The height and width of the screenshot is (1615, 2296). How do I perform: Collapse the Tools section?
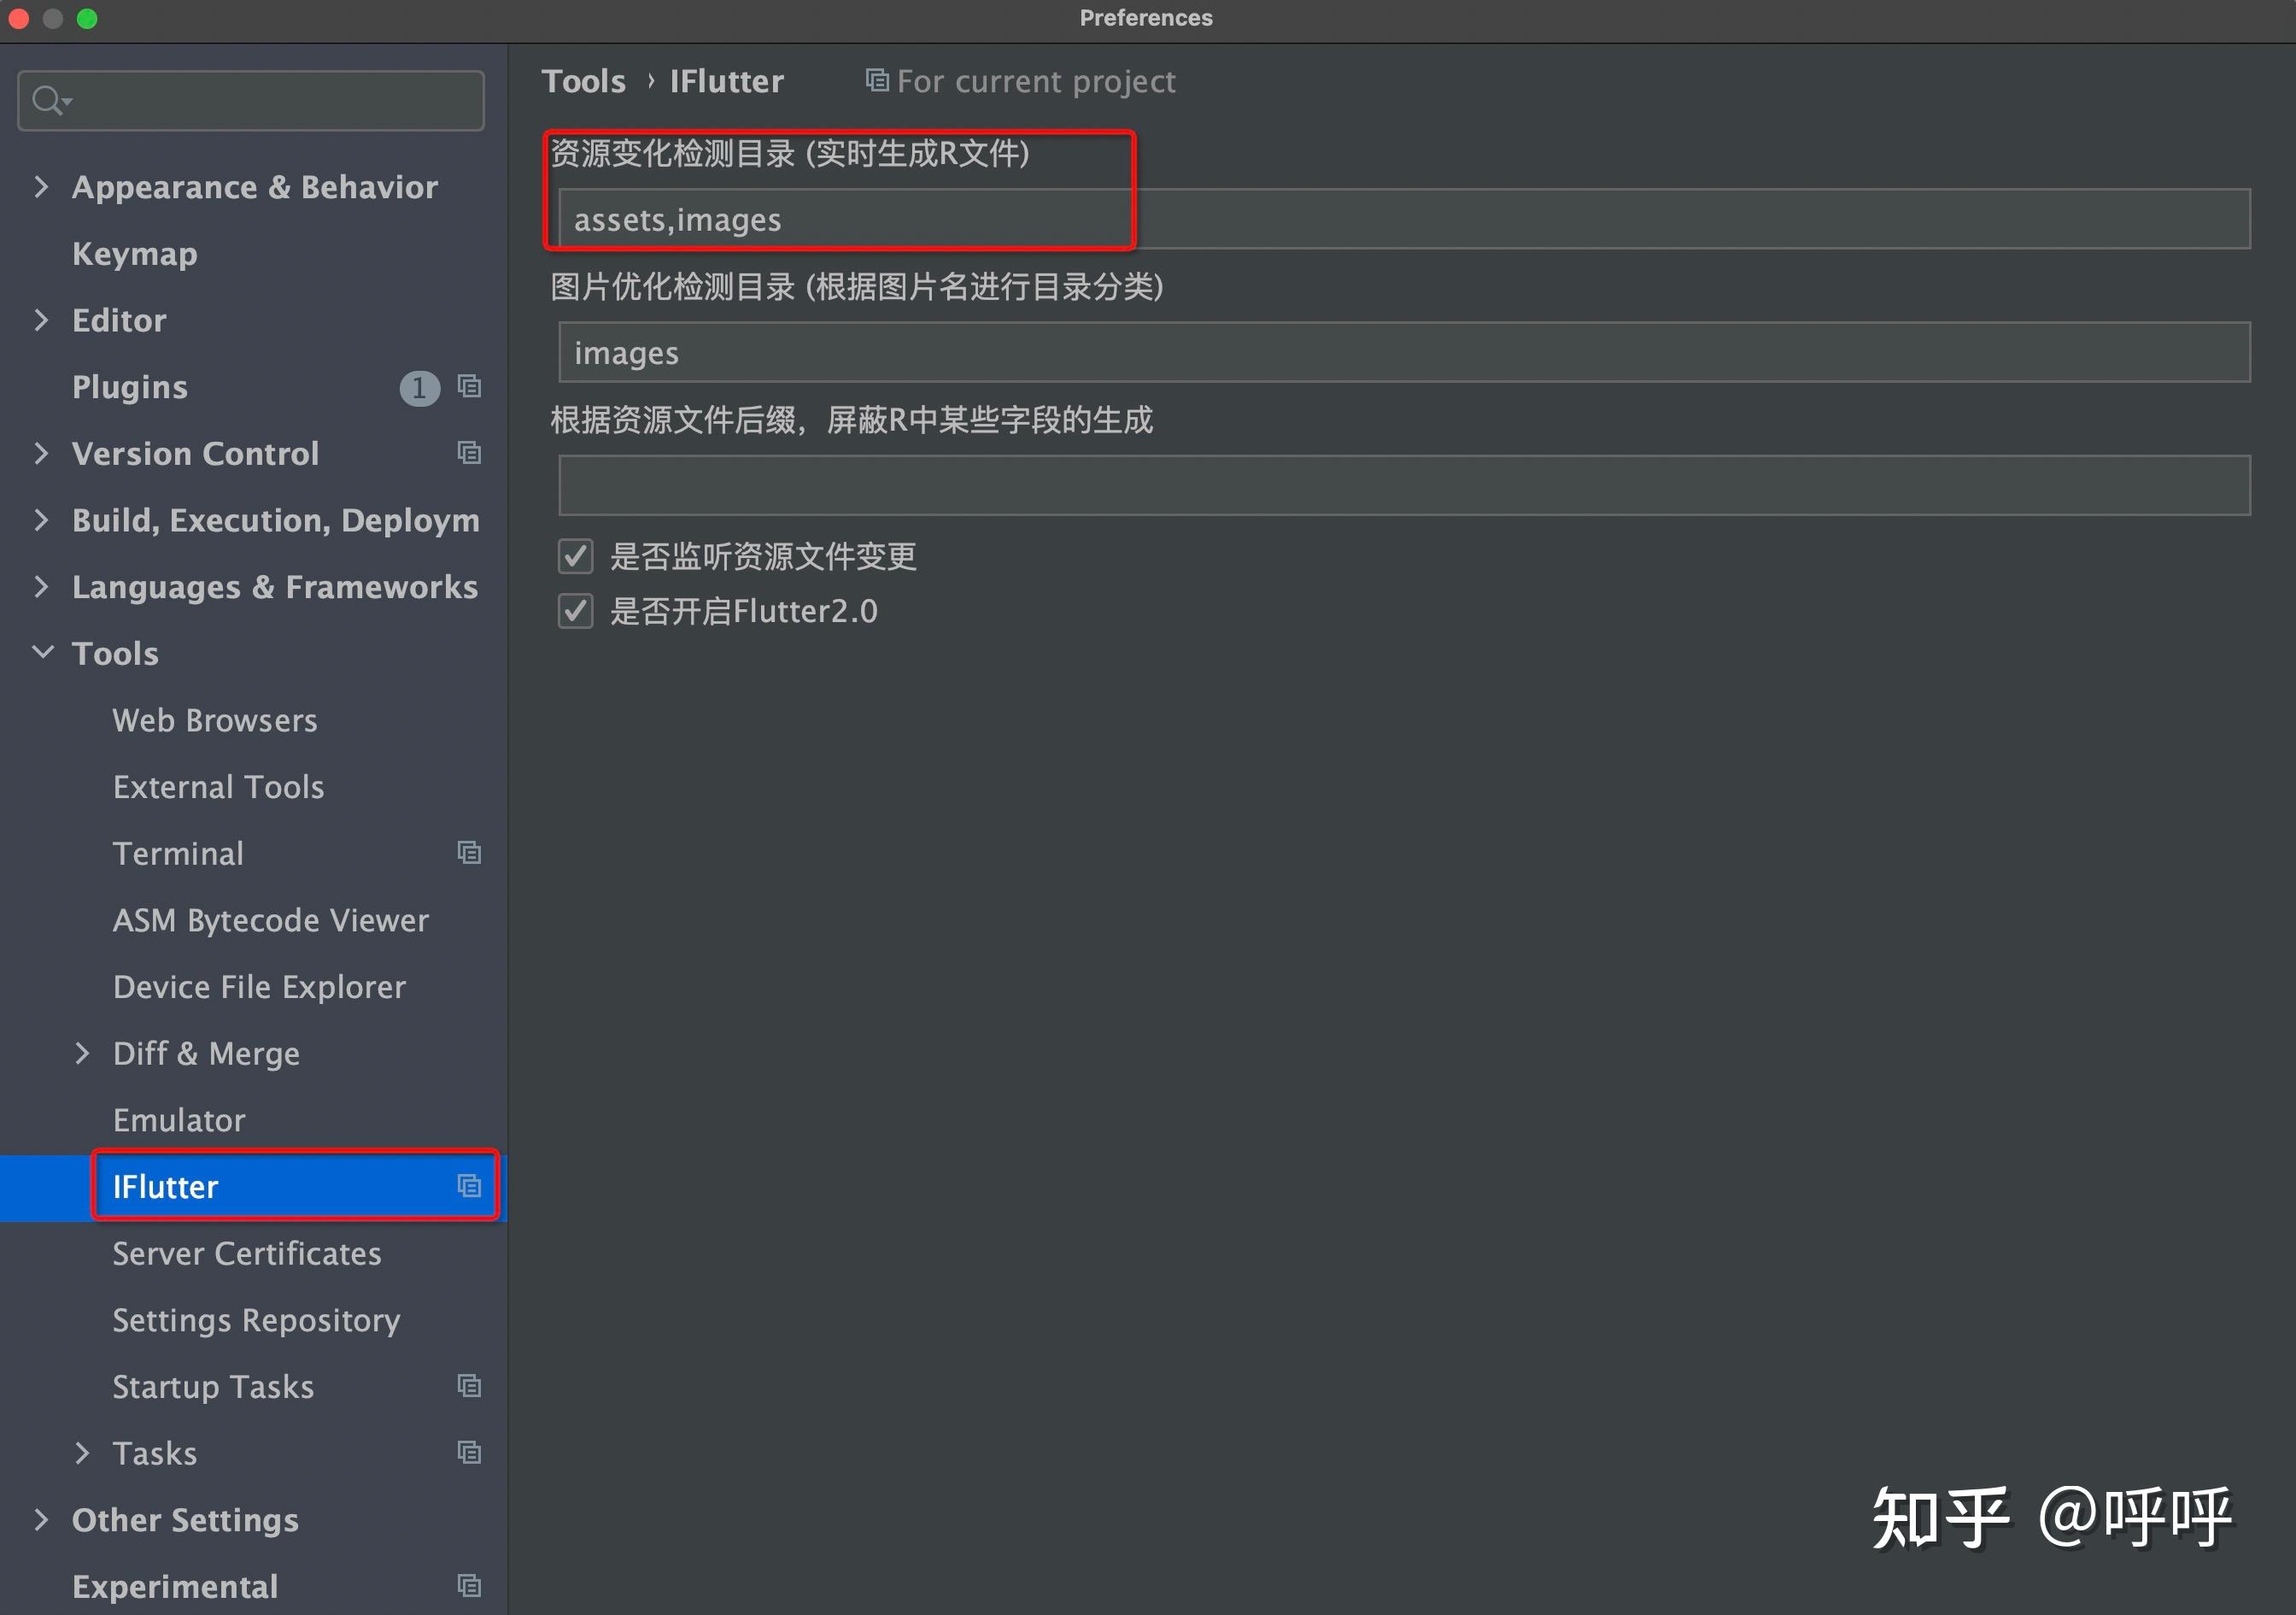pyautogui.click(x=41, y=652)
